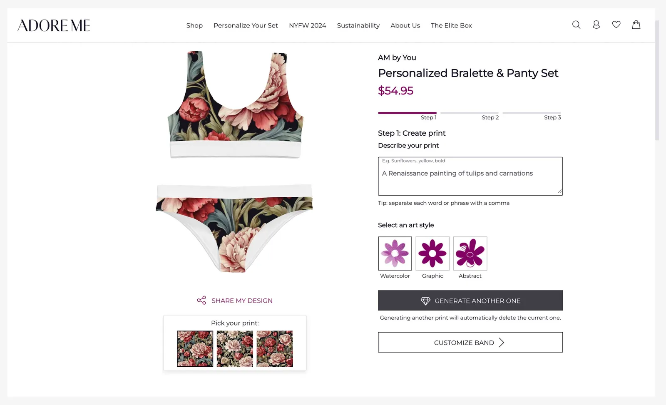Click the Share My Design link
Viewport: 666px width, 405px height.
242,301
